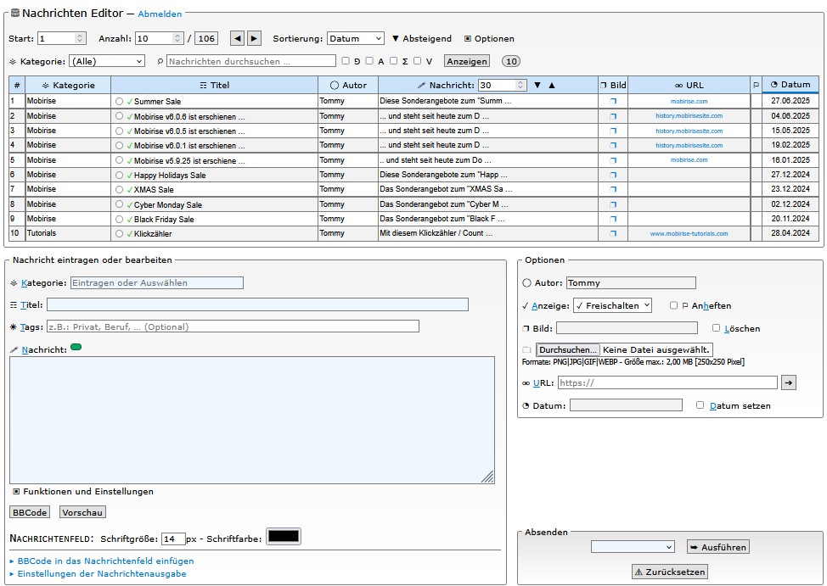The width and height of the screenshot is (827, 586).
Task: Tick the Löschen checkbox for the image
Action: tap(716, 328)
